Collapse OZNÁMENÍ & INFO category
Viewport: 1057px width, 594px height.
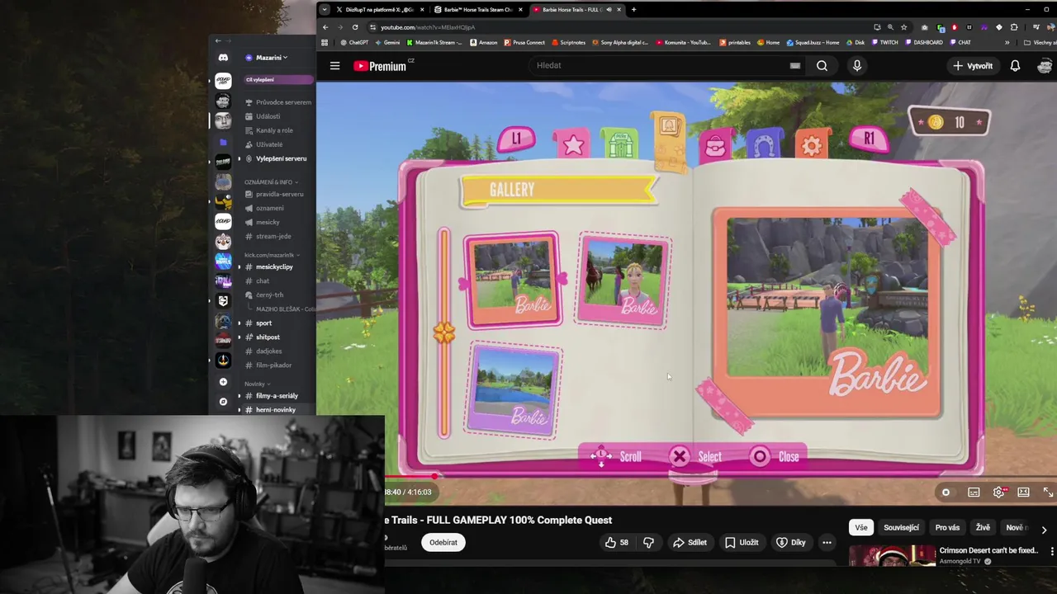(271, 181)
